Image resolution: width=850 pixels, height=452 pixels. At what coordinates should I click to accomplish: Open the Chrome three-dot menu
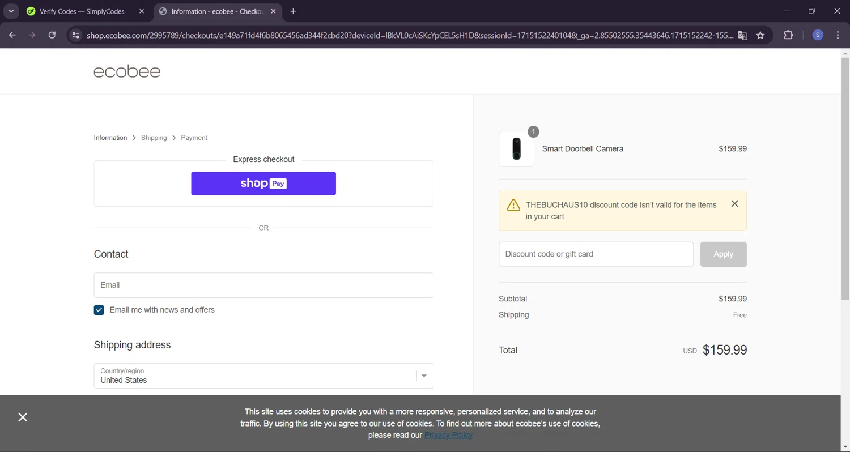[838, 35]
